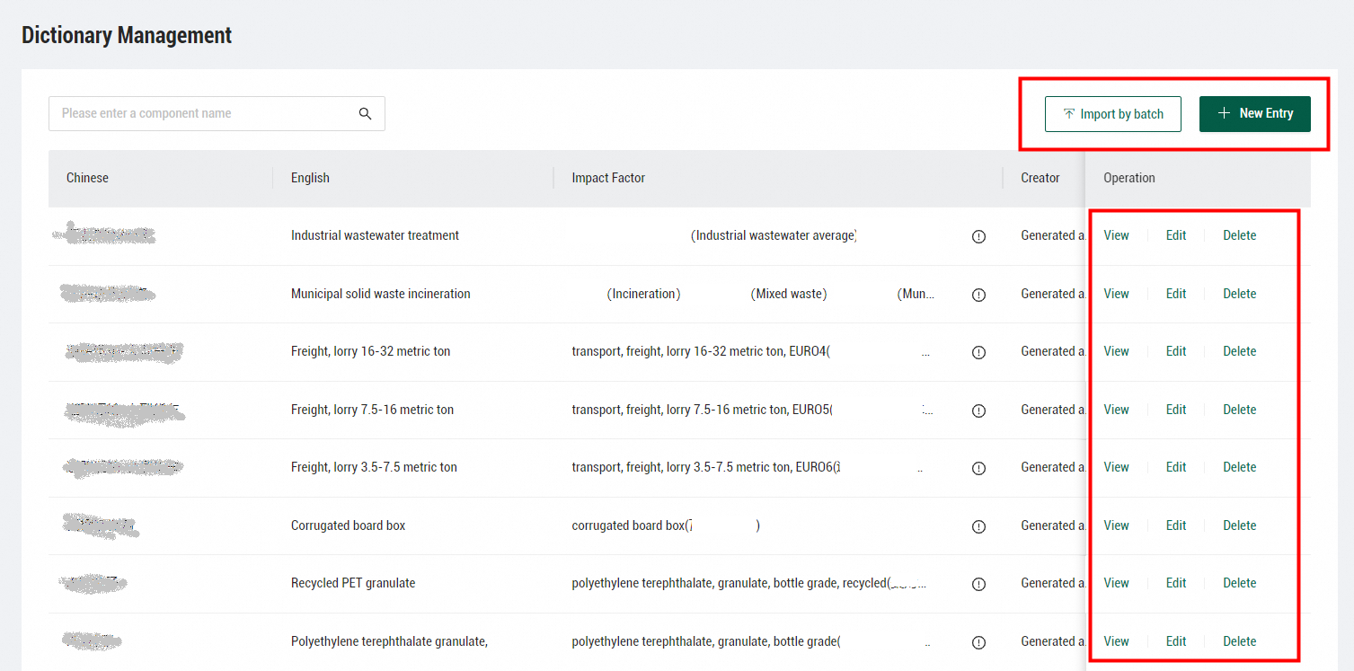Click the New Entry button
The image size is (1354, 671).
[1255, 114]
